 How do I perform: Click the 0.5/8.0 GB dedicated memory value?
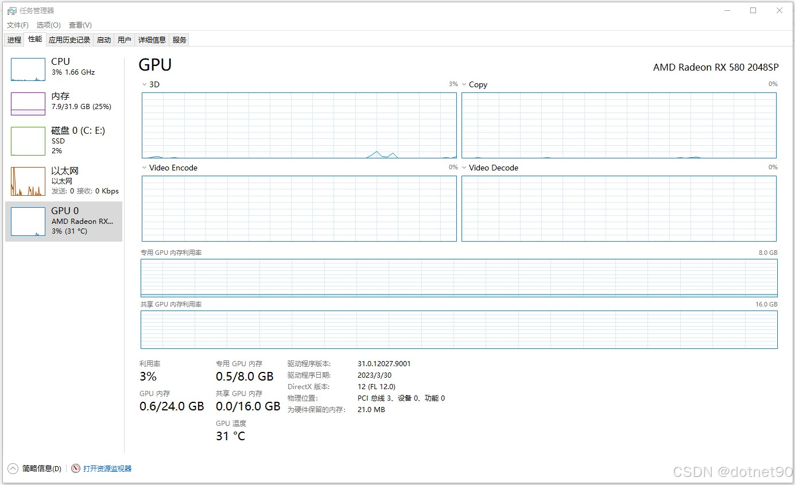(x=245, y=377)
